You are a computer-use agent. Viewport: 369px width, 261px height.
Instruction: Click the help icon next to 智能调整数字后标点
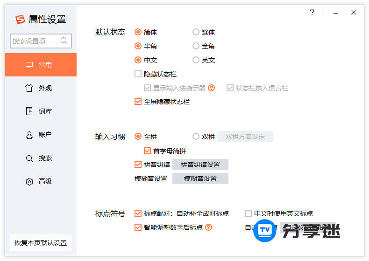click(208, 227)
